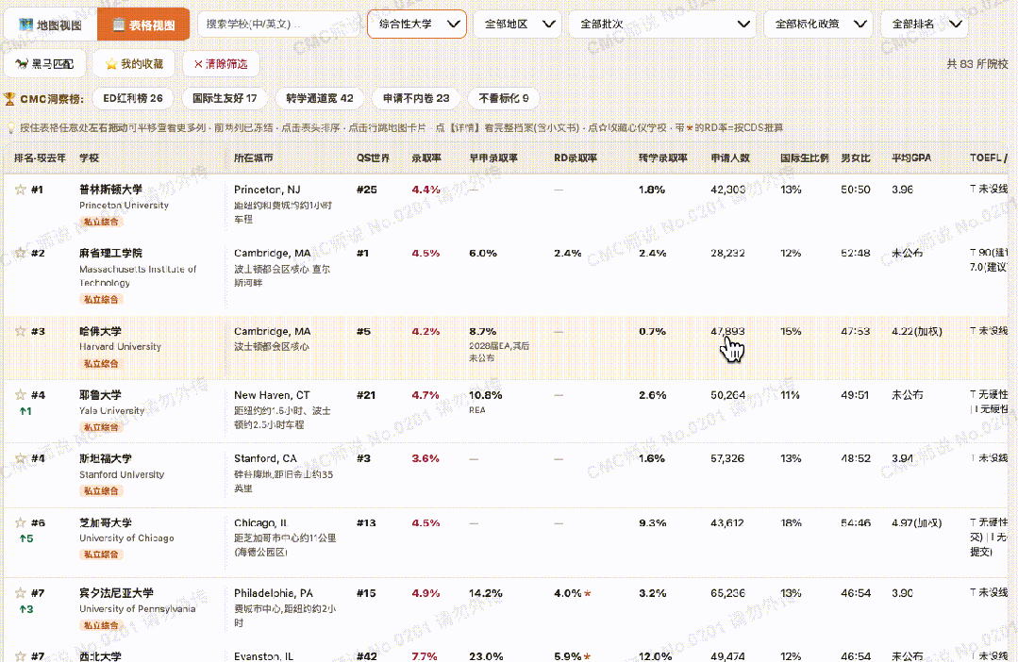Click the #25 QS rank for Princeton
The width and height of the screenshot is (1018, 662).
coord(366,190)
